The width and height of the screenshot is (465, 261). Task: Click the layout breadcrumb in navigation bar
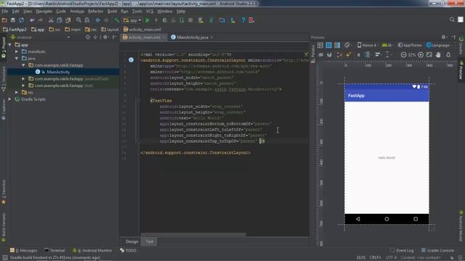pyautogui.click(x=110, y=30)
